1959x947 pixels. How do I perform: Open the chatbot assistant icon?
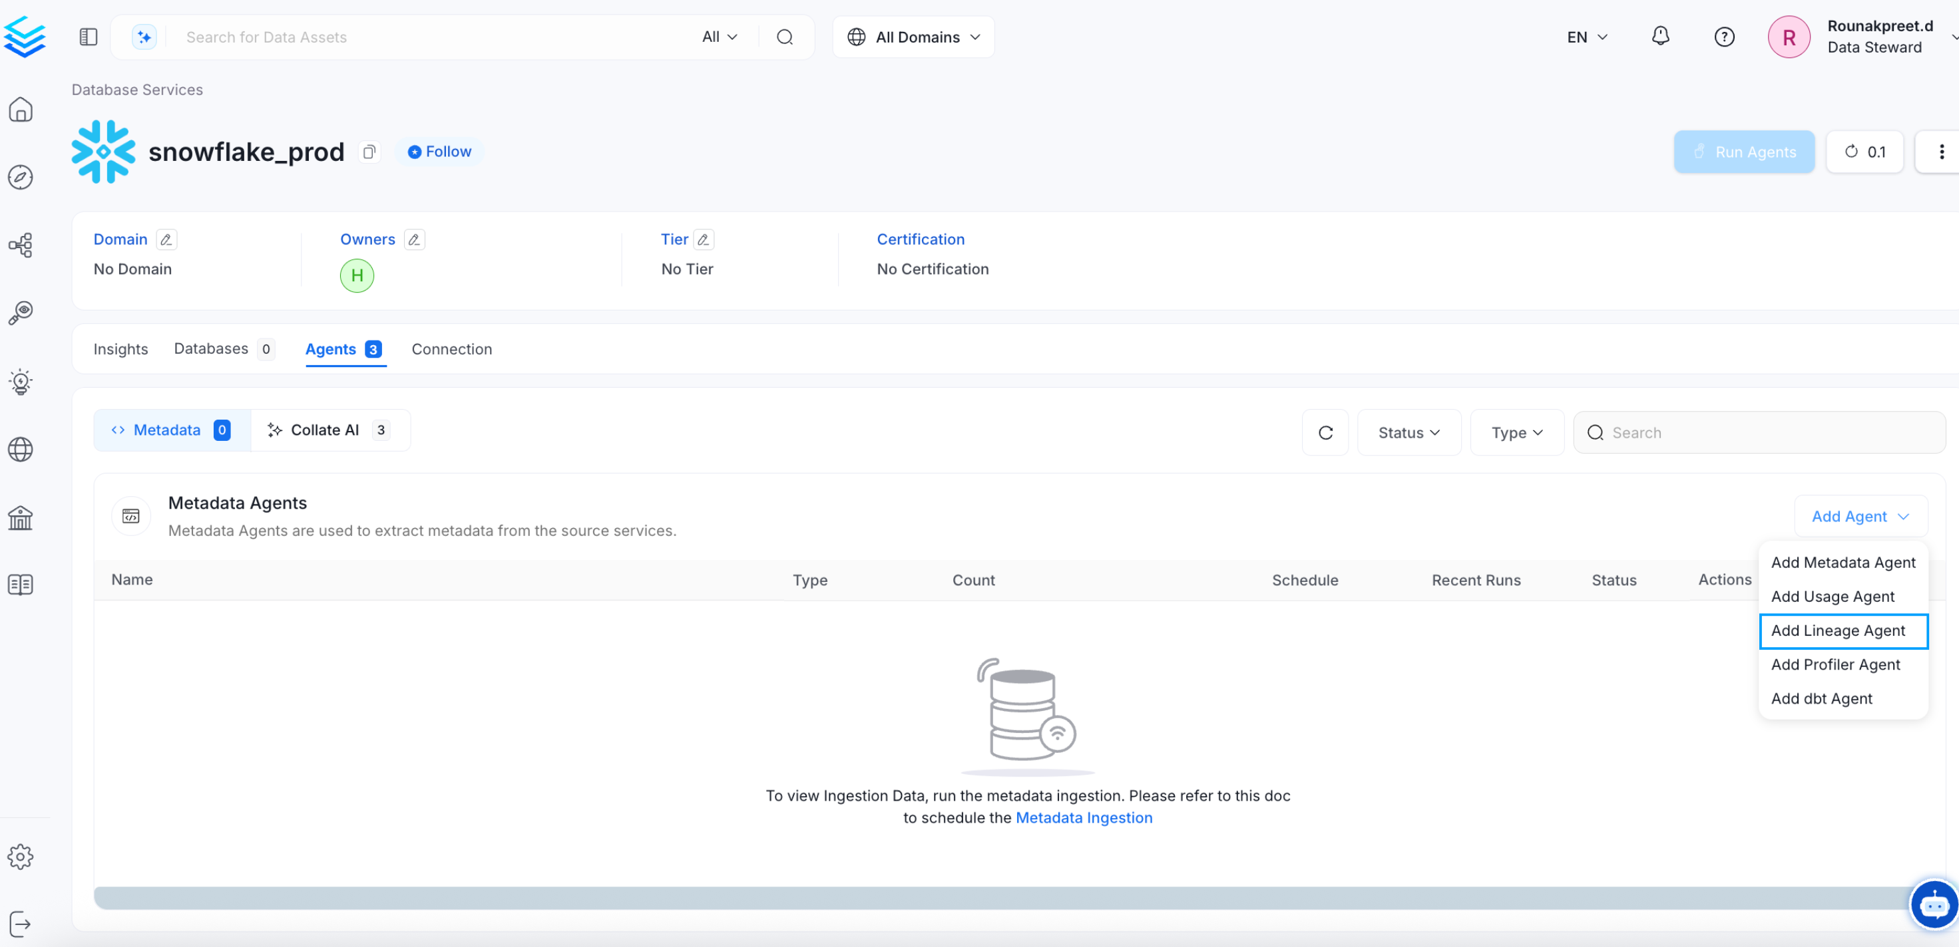pyautogui.click(x=1933, y=904)
